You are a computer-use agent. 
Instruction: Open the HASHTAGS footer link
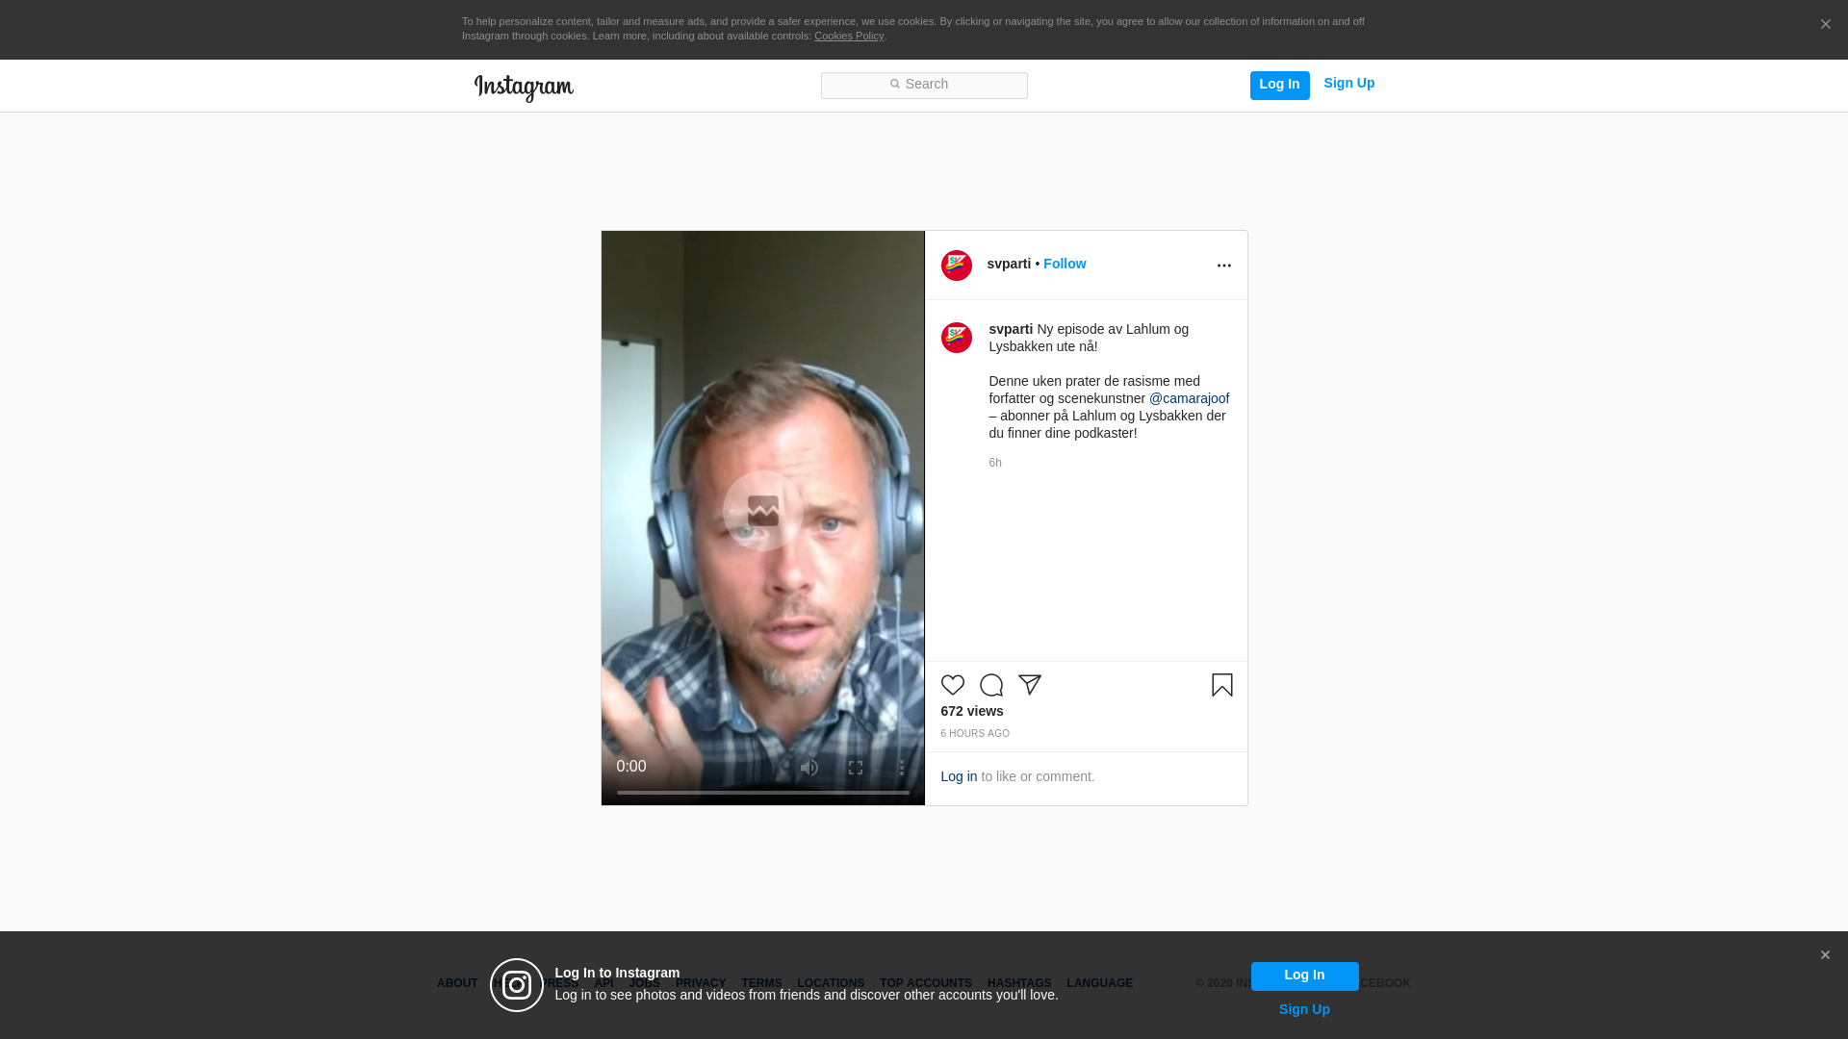pyautogui.click(x=1019, y=983)
